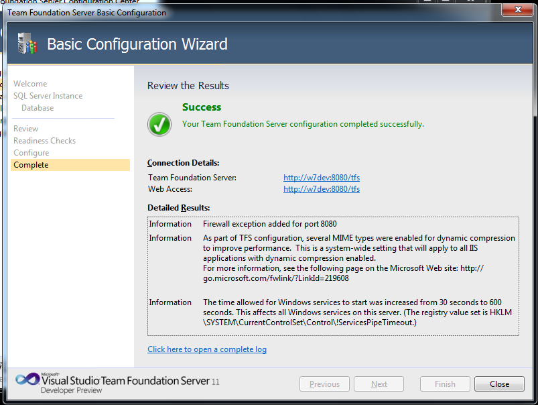Select the Welcome step in the sidebar
The width and height of the screenshot is (538, 405).
[x=30, y=84]
